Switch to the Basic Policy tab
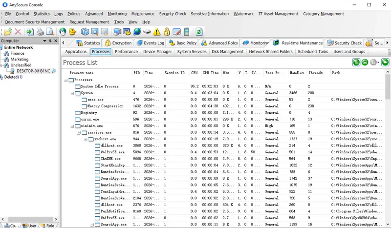This screenshot has height=228, width=391. tap(183, 43)
